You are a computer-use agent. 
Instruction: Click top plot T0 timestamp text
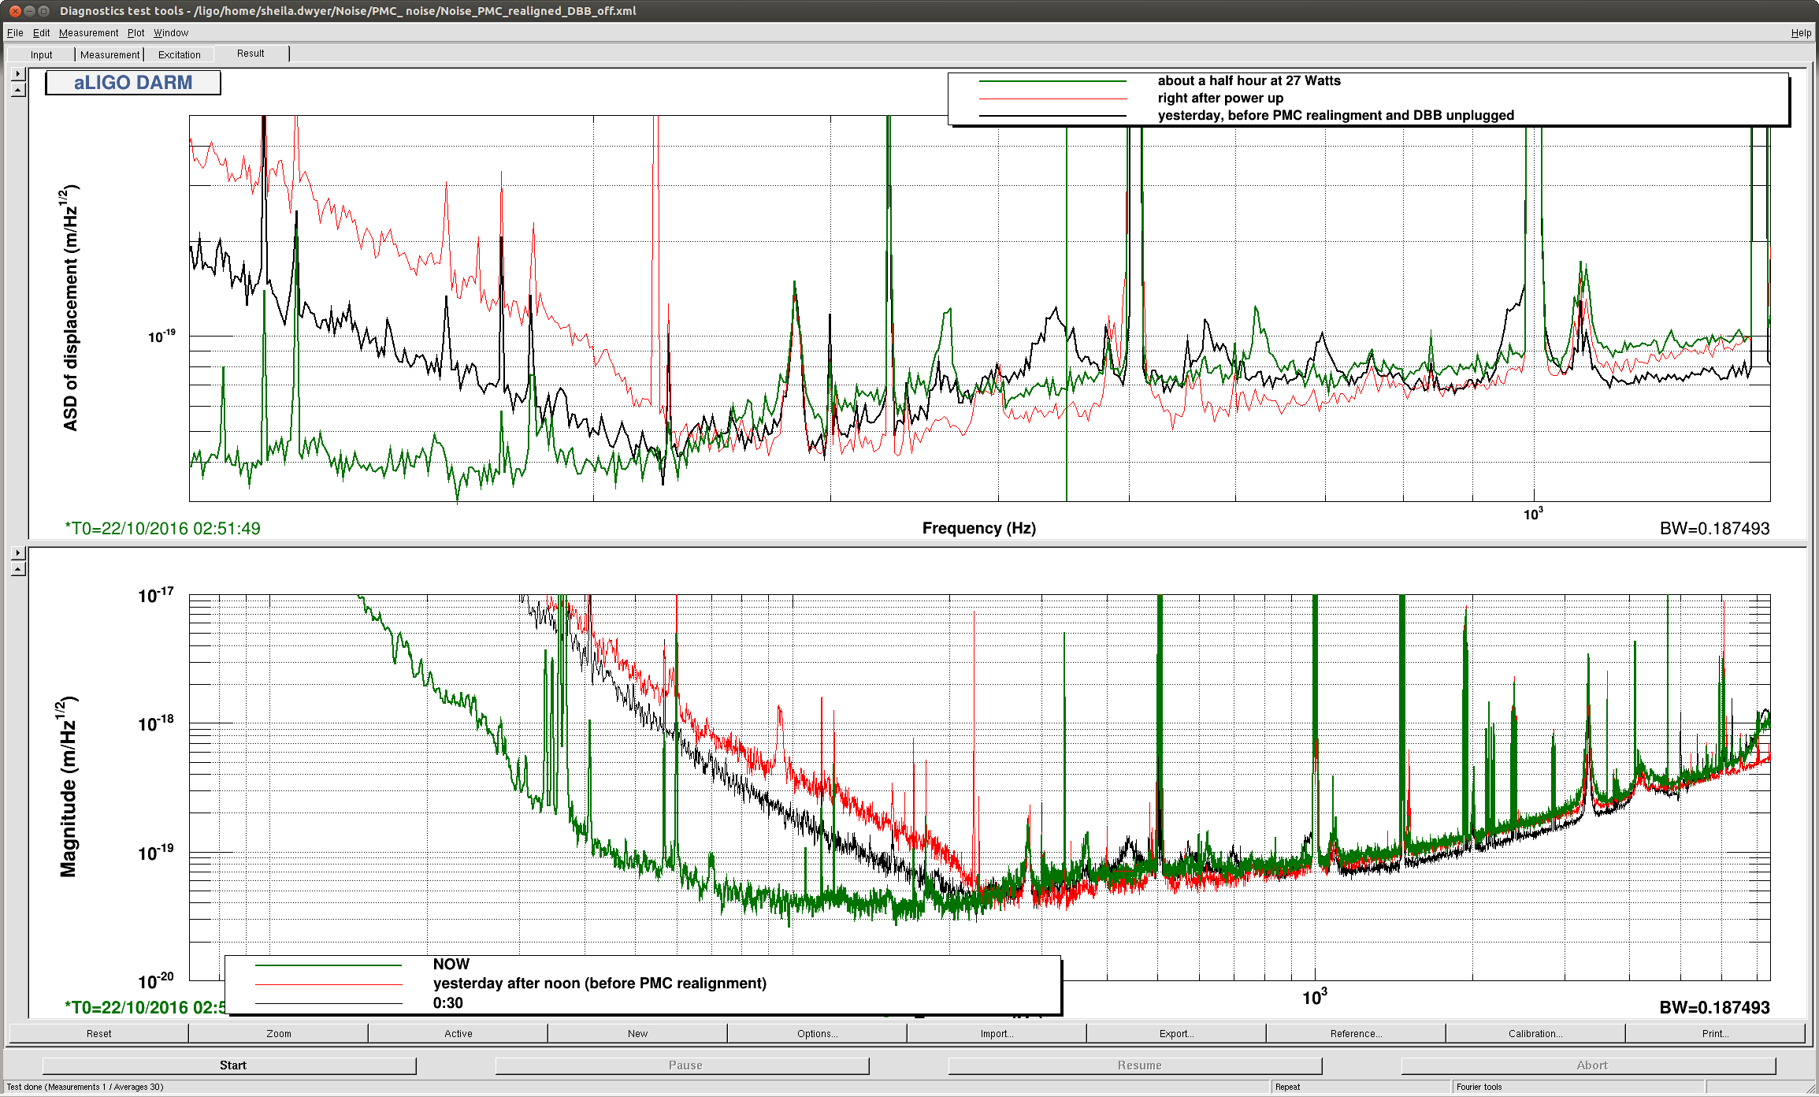(162, 528)
